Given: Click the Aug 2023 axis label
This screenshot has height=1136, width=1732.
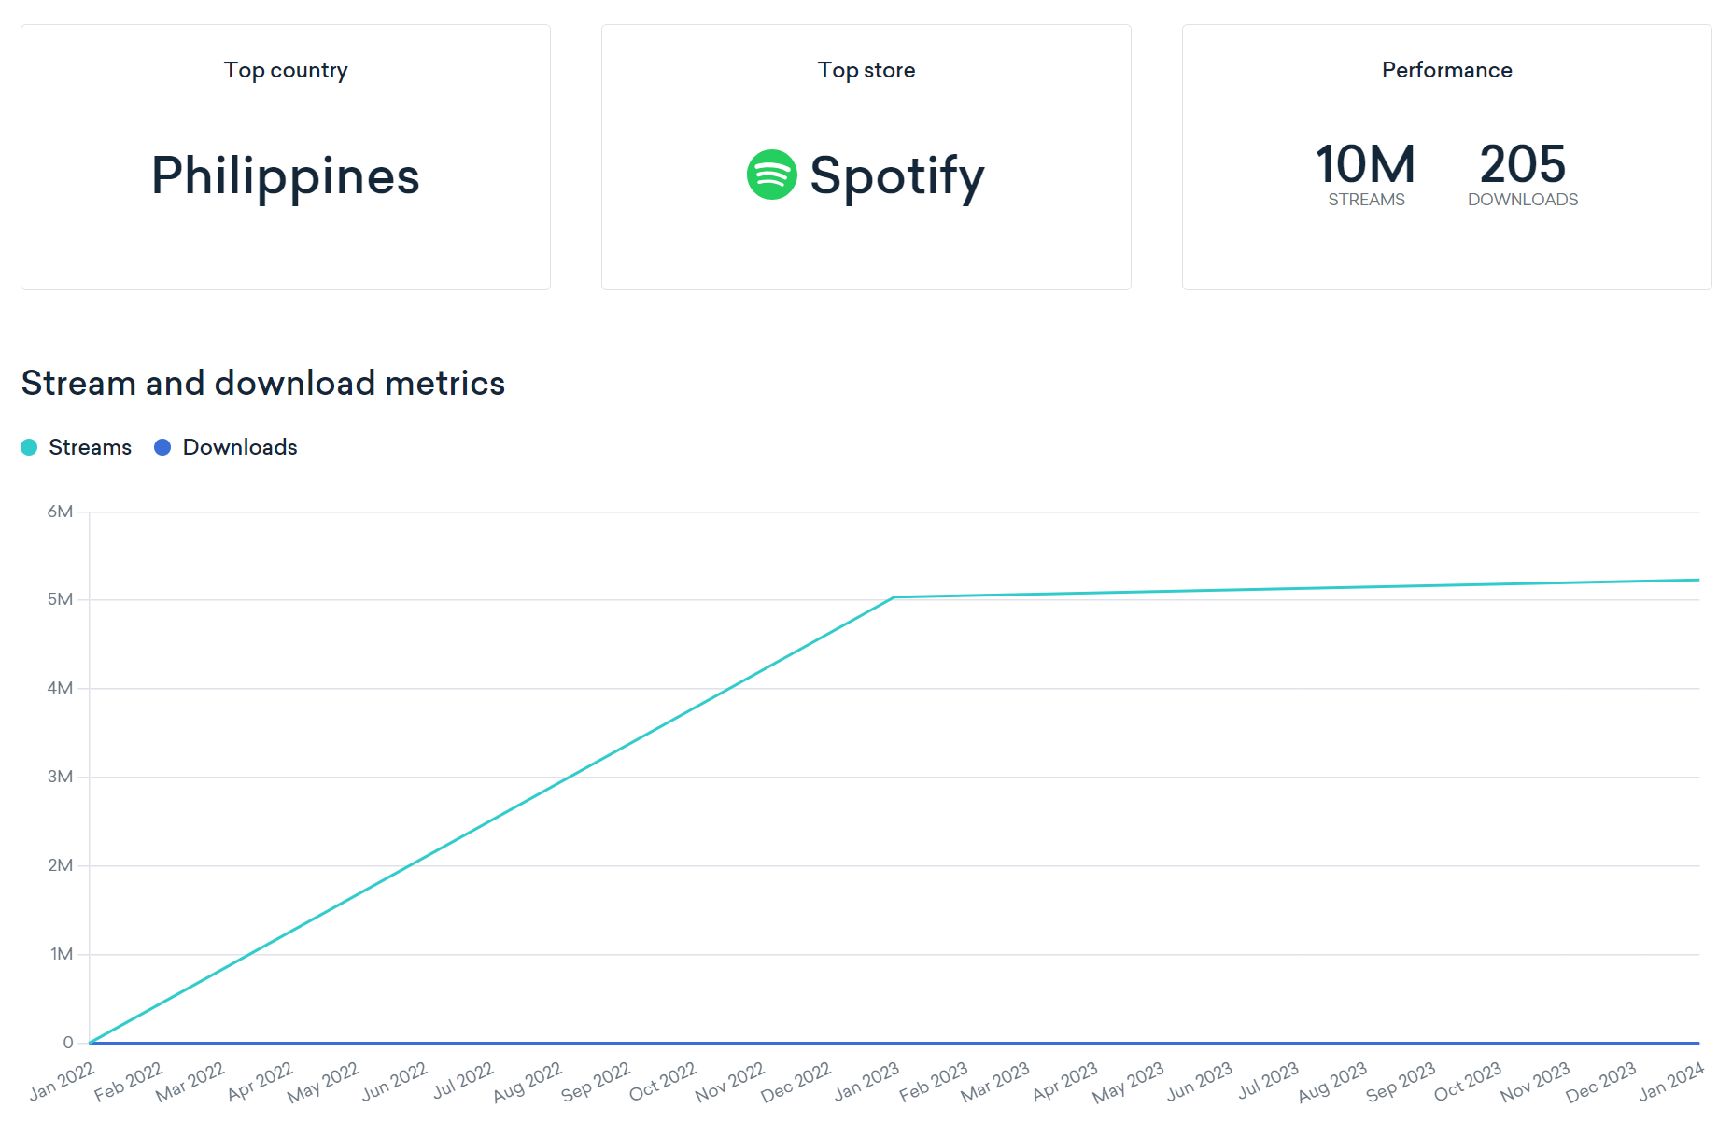Looking at the screenshot, I should click(x=1332, y=1082).
